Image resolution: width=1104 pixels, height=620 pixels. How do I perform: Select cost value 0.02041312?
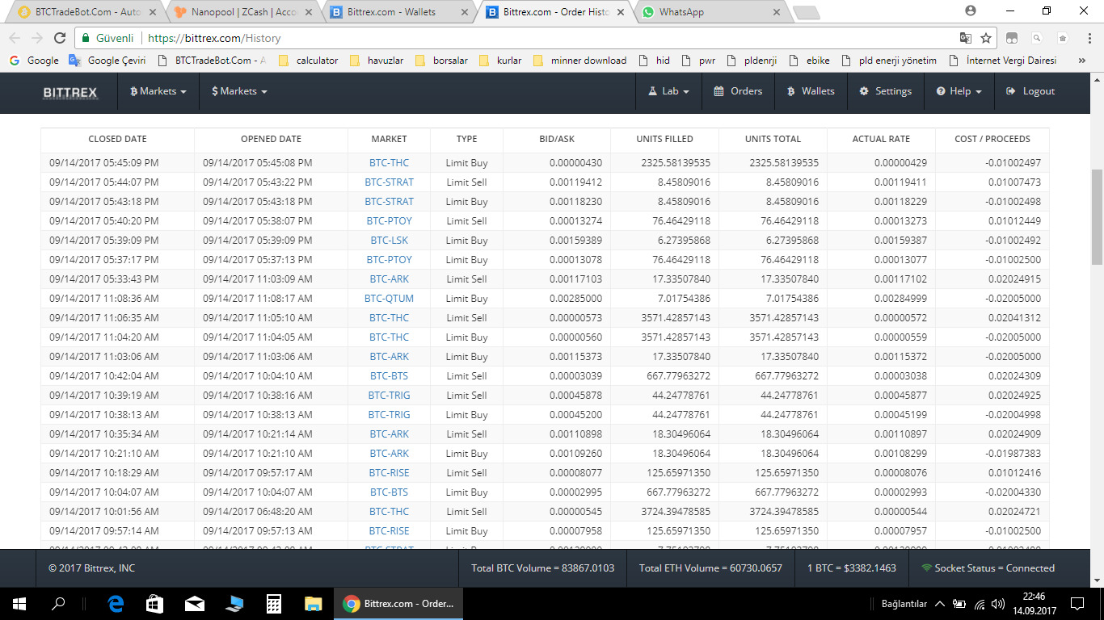pyautogui.click(x=1014, y=318)
